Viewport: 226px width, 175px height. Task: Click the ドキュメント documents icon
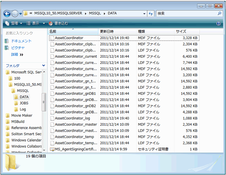pyautogui.click(x=7, y=41)
